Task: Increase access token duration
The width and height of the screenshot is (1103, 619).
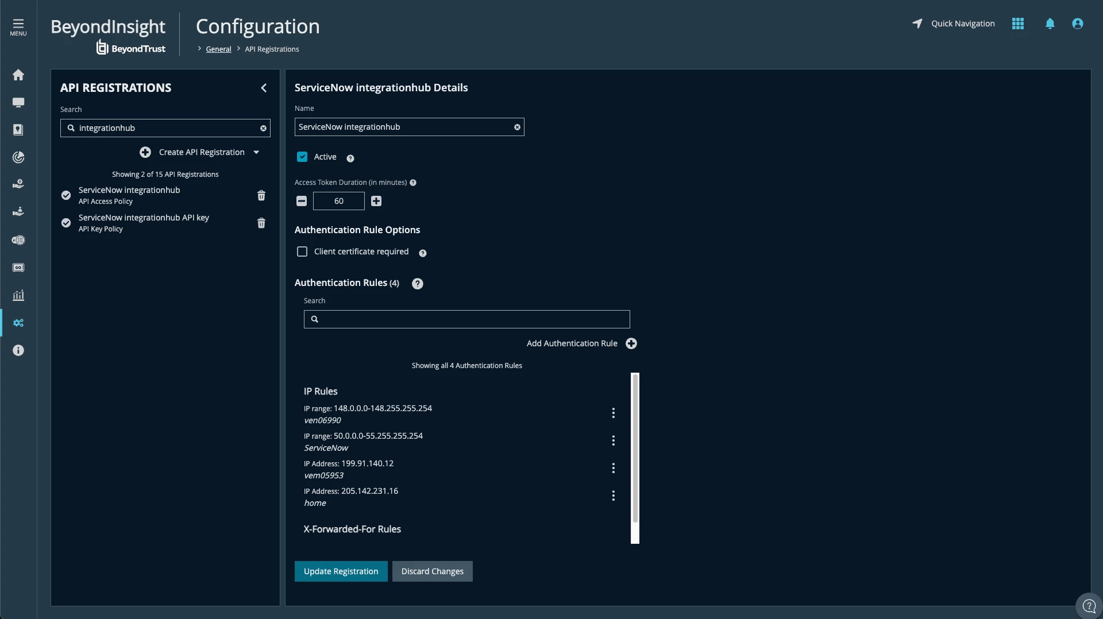Action: tap(376, 201)
